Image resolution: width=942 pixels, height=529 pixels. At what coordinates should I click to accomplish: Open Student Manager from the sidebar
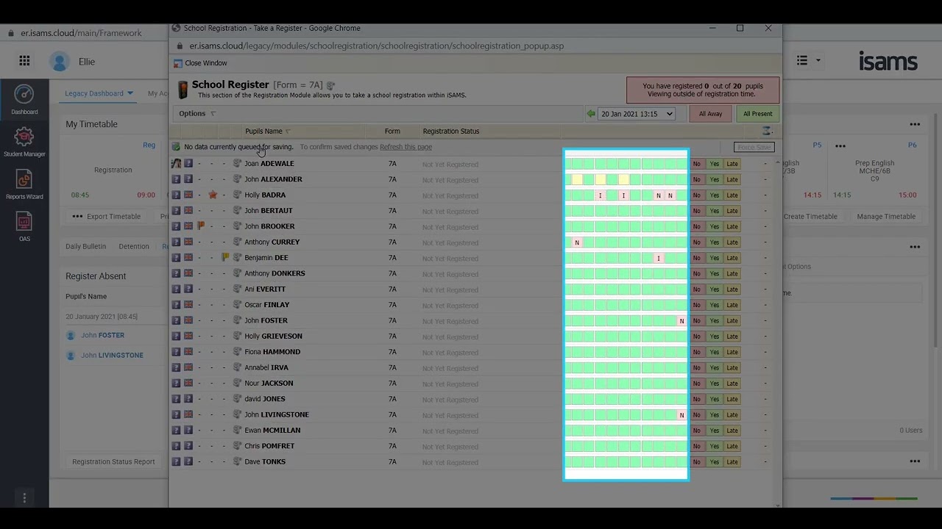click(x=24, y=142)
